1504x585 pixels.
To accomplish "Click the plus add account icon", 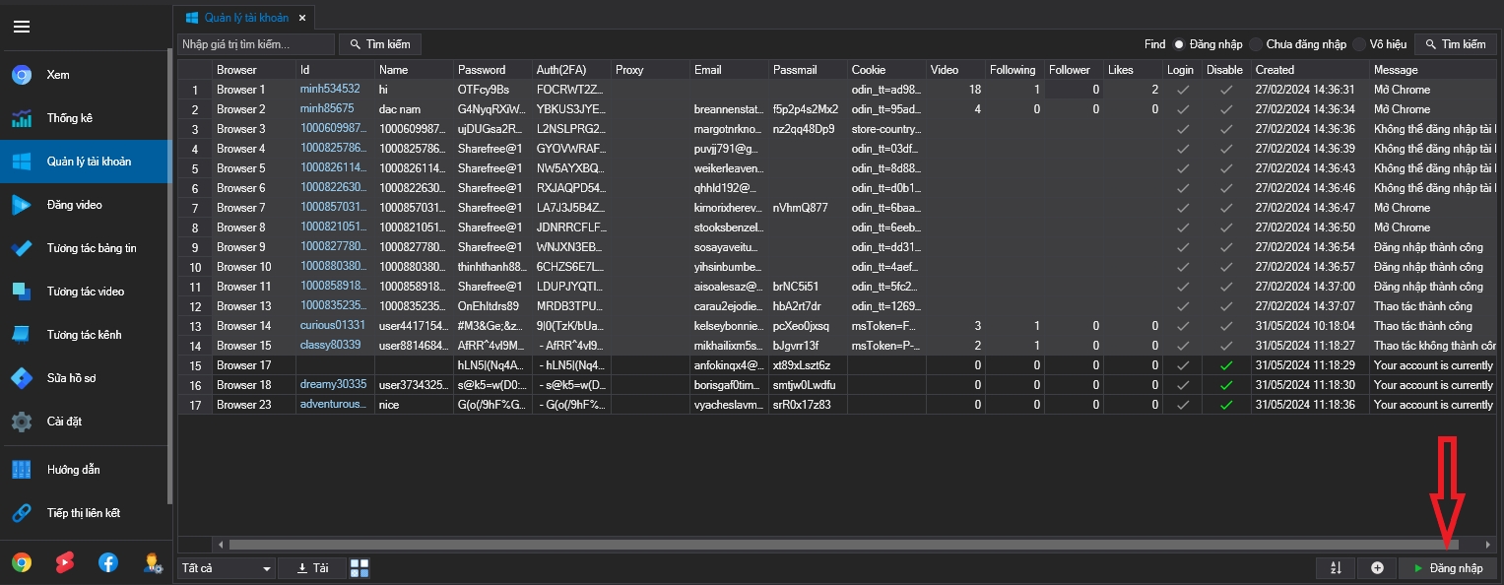I will pos(1377,568).
